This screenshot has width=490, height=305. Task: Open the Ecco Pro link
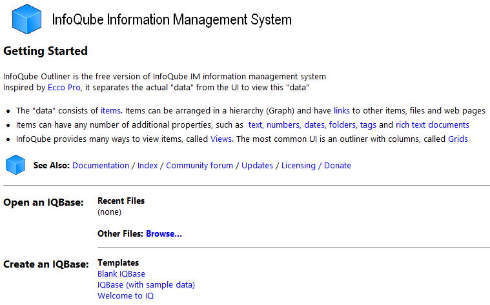click(64, 88)
